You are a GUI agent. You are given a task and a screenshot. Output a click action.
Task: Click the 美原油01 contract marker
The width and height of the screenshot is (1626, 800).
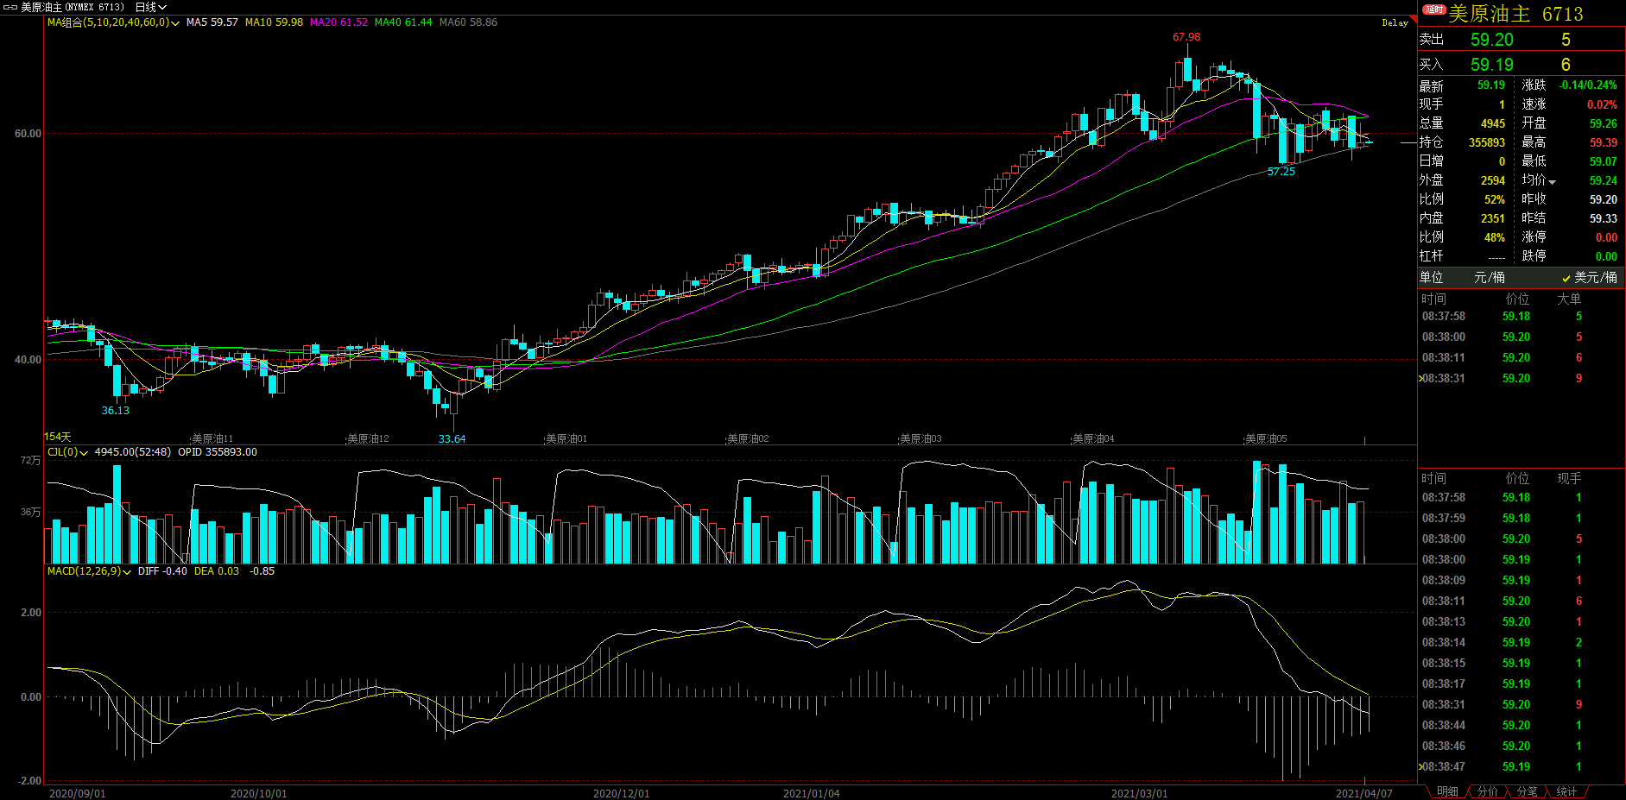(x=566, y=439)
